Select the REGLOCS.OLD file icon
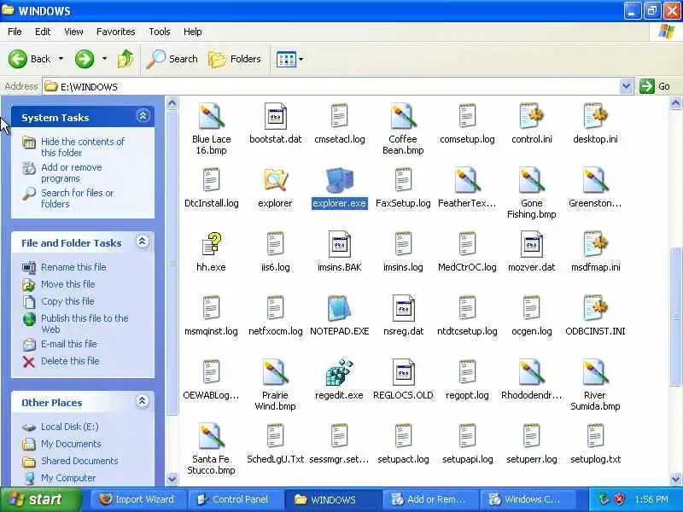 (403, 372)
